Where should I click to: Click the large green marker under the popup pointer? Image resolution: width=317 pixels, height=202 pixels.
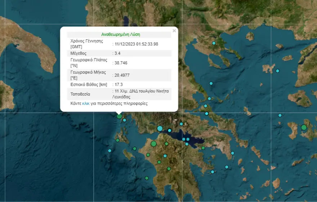point(119,116)
